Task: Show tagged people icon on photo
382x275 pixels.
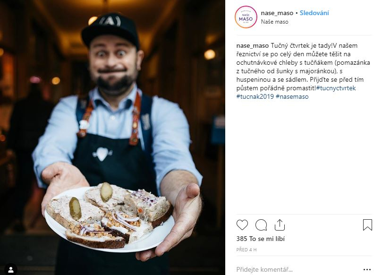Action: (x=11, y=270)
